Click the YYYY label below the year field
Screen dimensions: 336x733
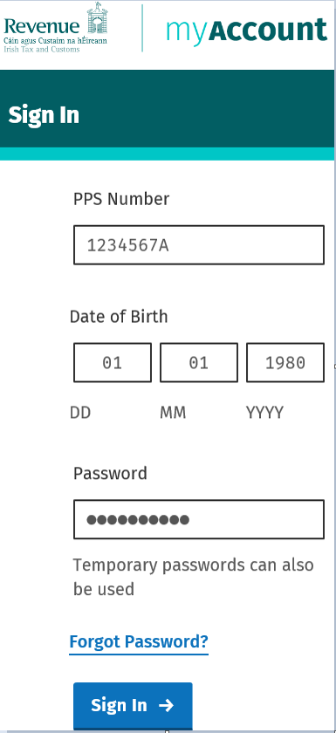pyautogui.click(x=264, y=413)
